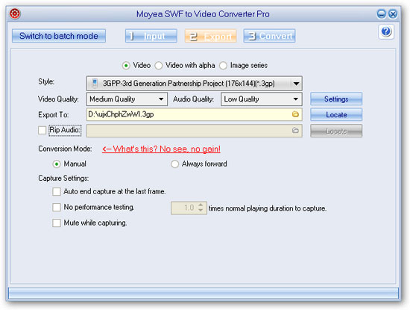The width and height of the screenshot is (410, 310).
Task: Check Mute while capturing
Action: pyautogui.click(x=57, y=223)
